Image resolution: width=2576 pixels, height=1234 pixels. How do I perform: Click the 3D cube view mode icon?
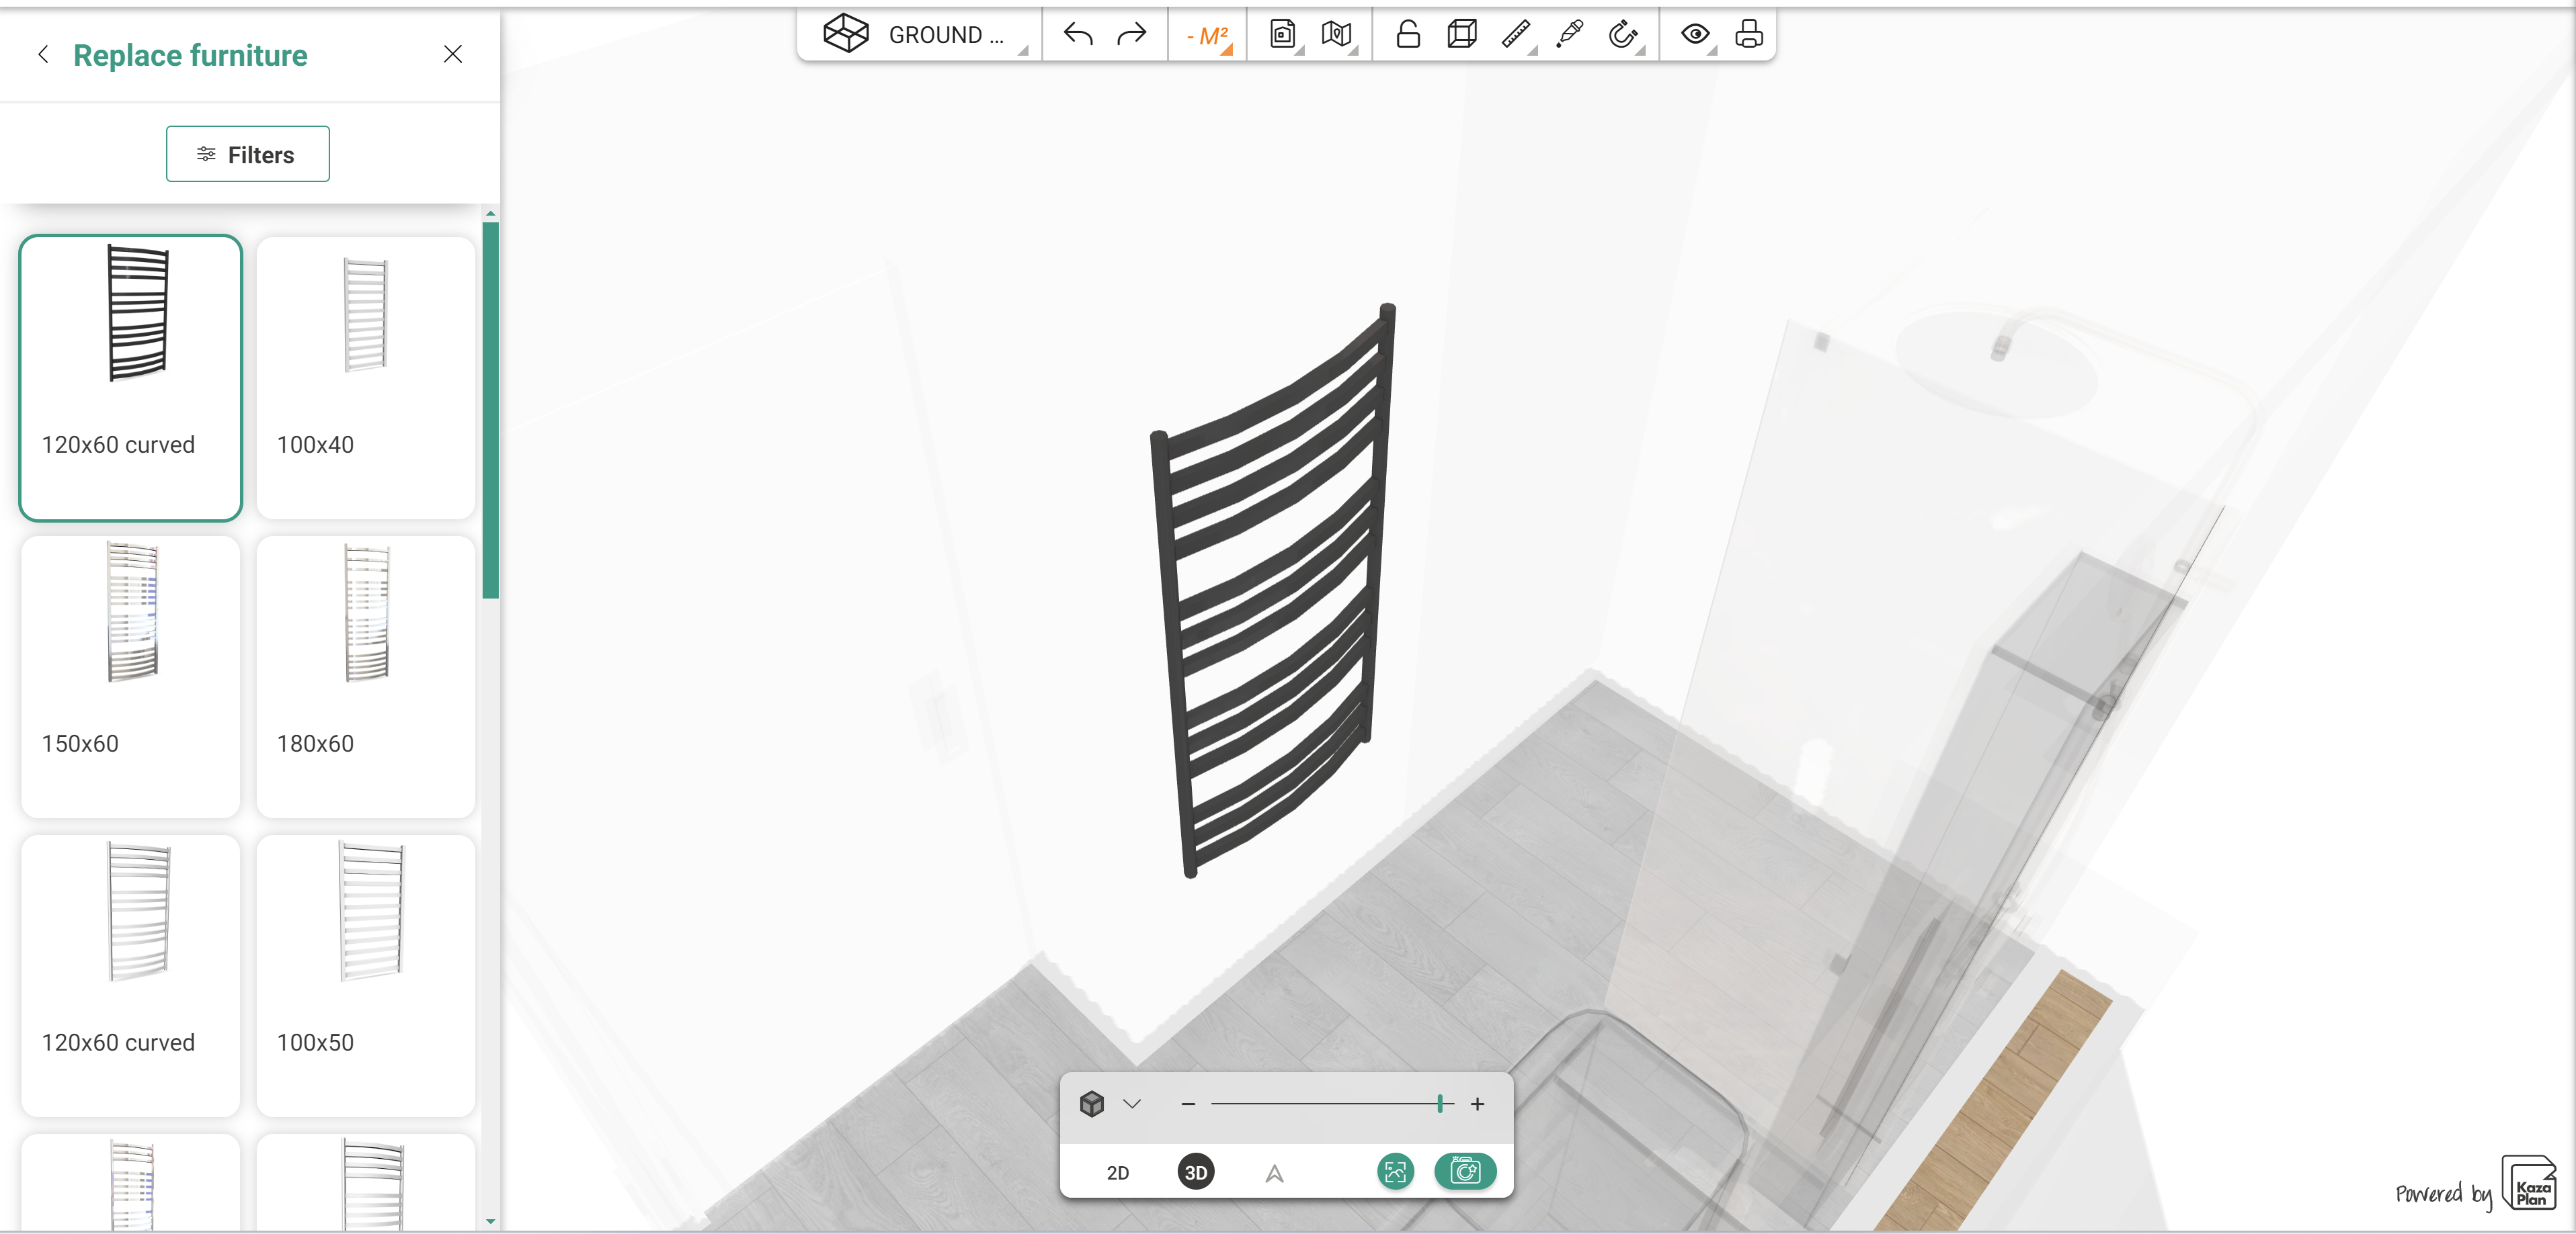coord(1092,1104)
